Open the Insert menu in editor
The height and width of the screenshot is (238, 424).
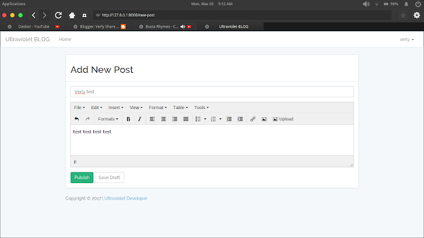[116, 107]
